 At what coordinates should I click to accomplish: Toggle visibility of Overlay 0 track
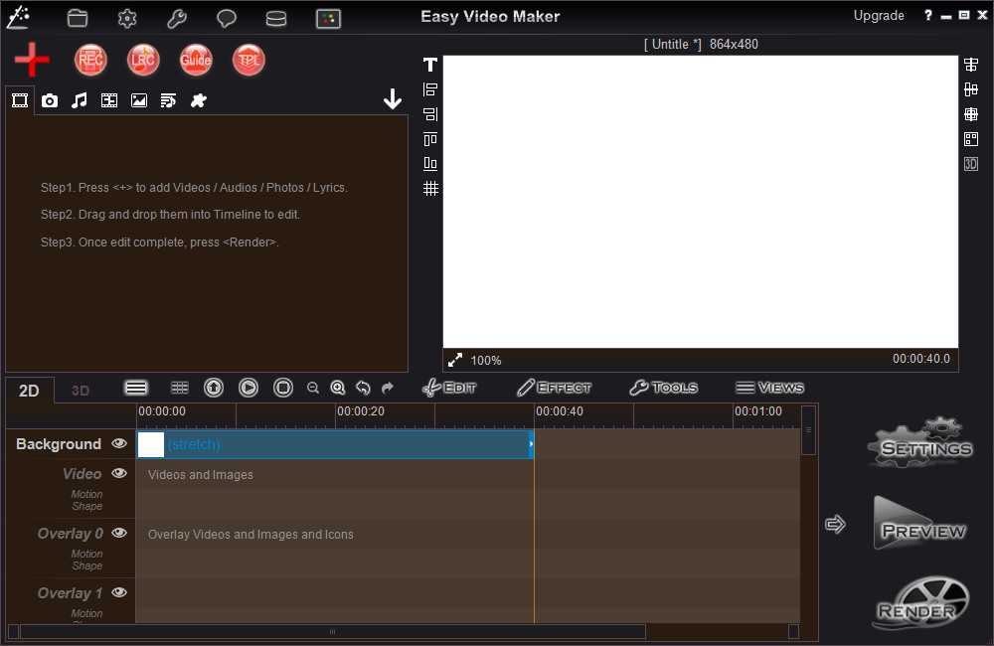pyautogui.click(x=119, y=533)
